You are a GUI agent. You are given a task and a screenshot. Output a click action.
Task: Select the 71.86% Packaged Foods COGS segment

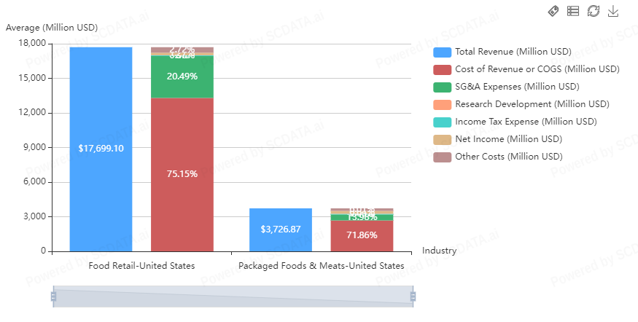[x=362, y=236]
